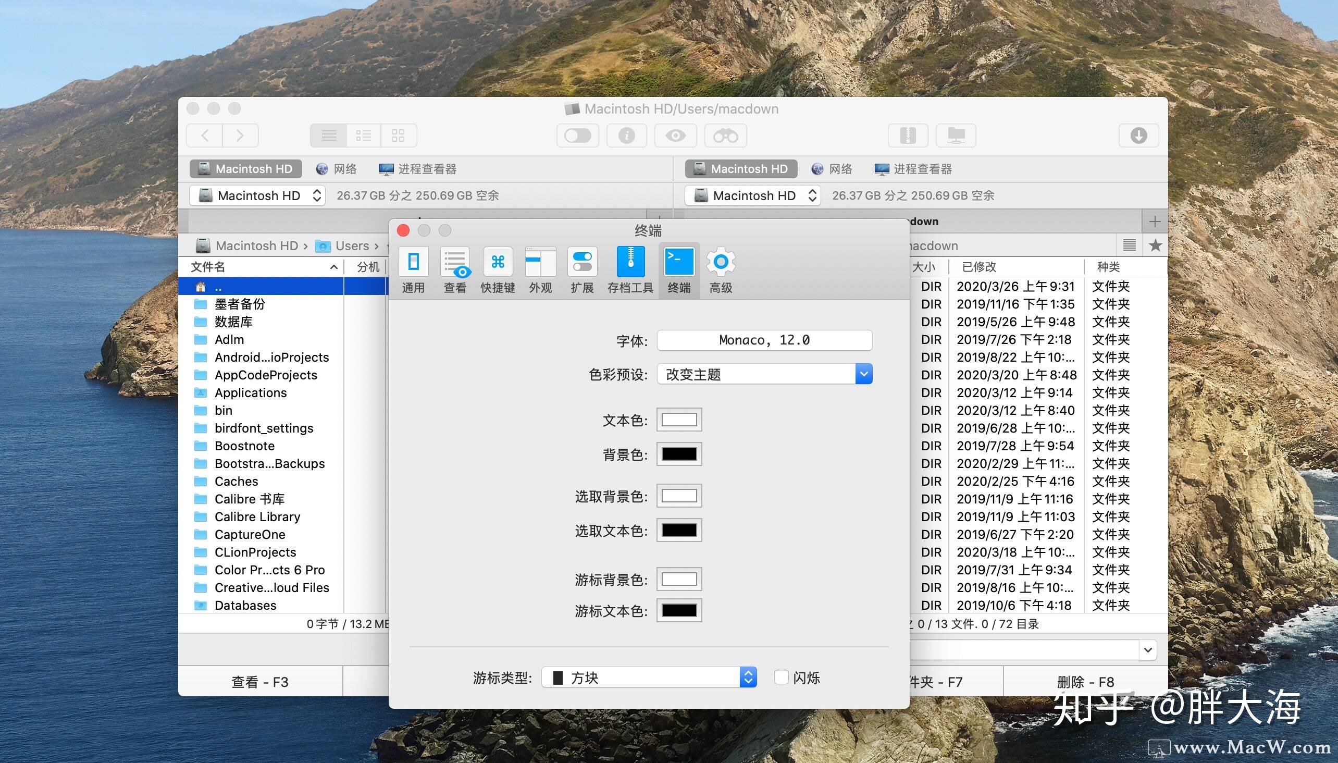1338x763 pixels.
Task: Select the left pane 进程查看器 tab
Action: tap(417, 169)
